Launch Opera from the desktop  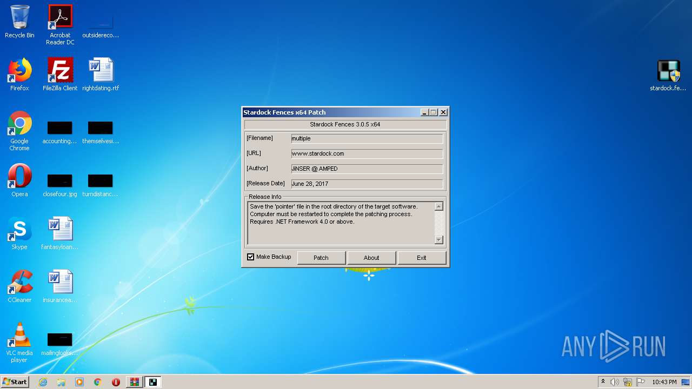[19, 180]
